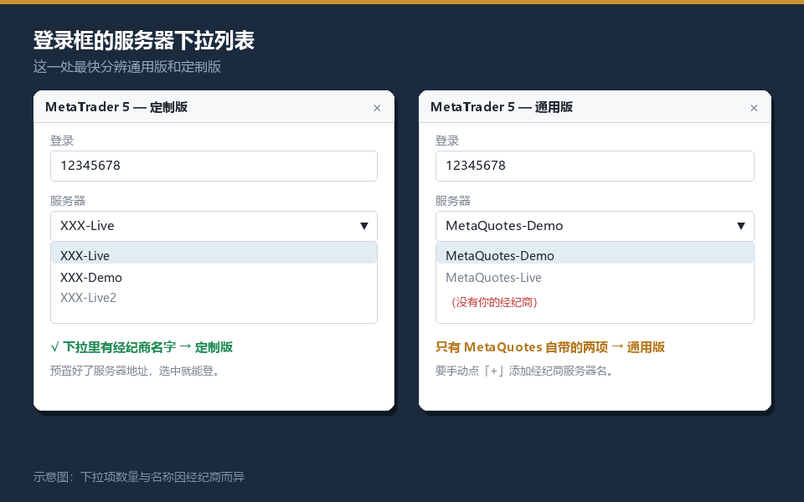Open the MetaQuotes-Demo server dropdown
The height and width of the screenshot is (502, 804).
pos(595,226)
